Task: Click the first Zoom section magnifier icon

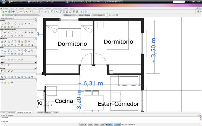Action: coord(2,77)
